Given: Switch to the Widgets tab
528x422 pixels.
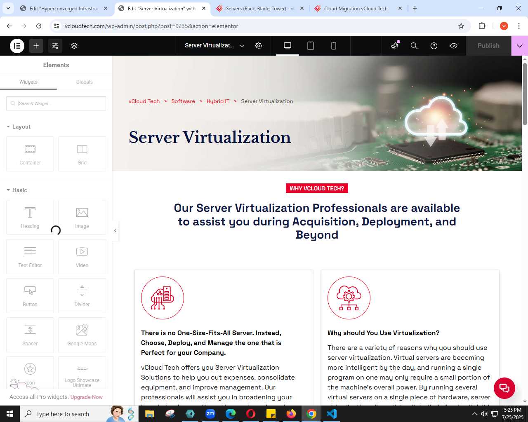Looking at the screenshot, I should click(28, 82).
